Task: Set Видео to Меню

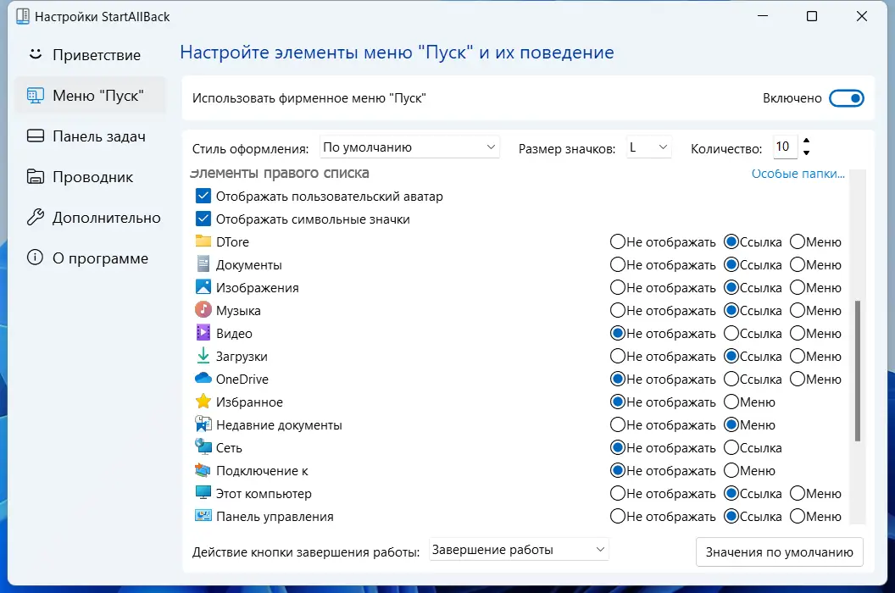Action: coord(798,333)
